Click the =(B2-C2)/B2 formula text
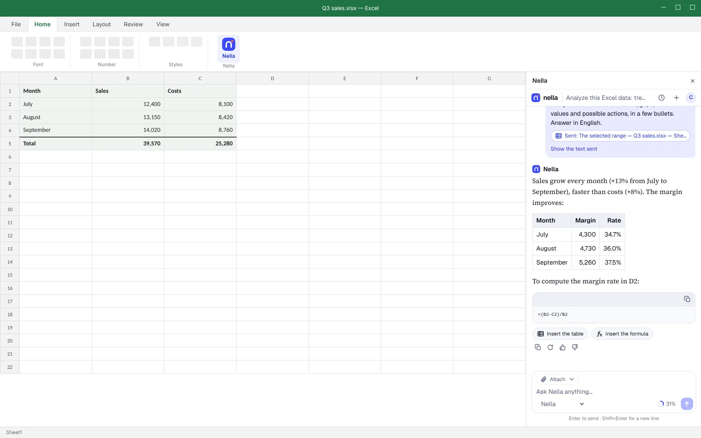 [x=553, y=314]
